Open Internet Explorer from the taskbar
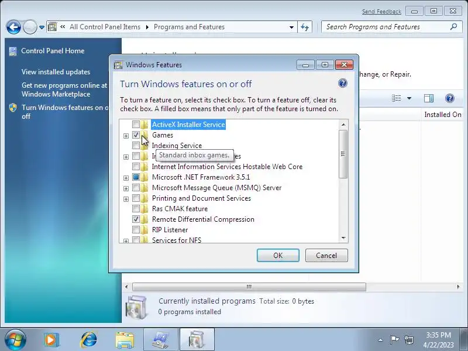The image size is (468, 351). (x=88, y=340)
